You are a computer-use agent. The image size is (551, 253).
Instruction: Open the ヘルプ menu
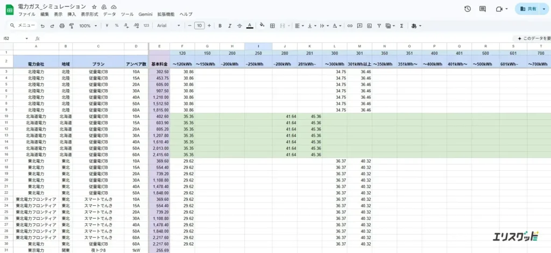pos(186,15)
